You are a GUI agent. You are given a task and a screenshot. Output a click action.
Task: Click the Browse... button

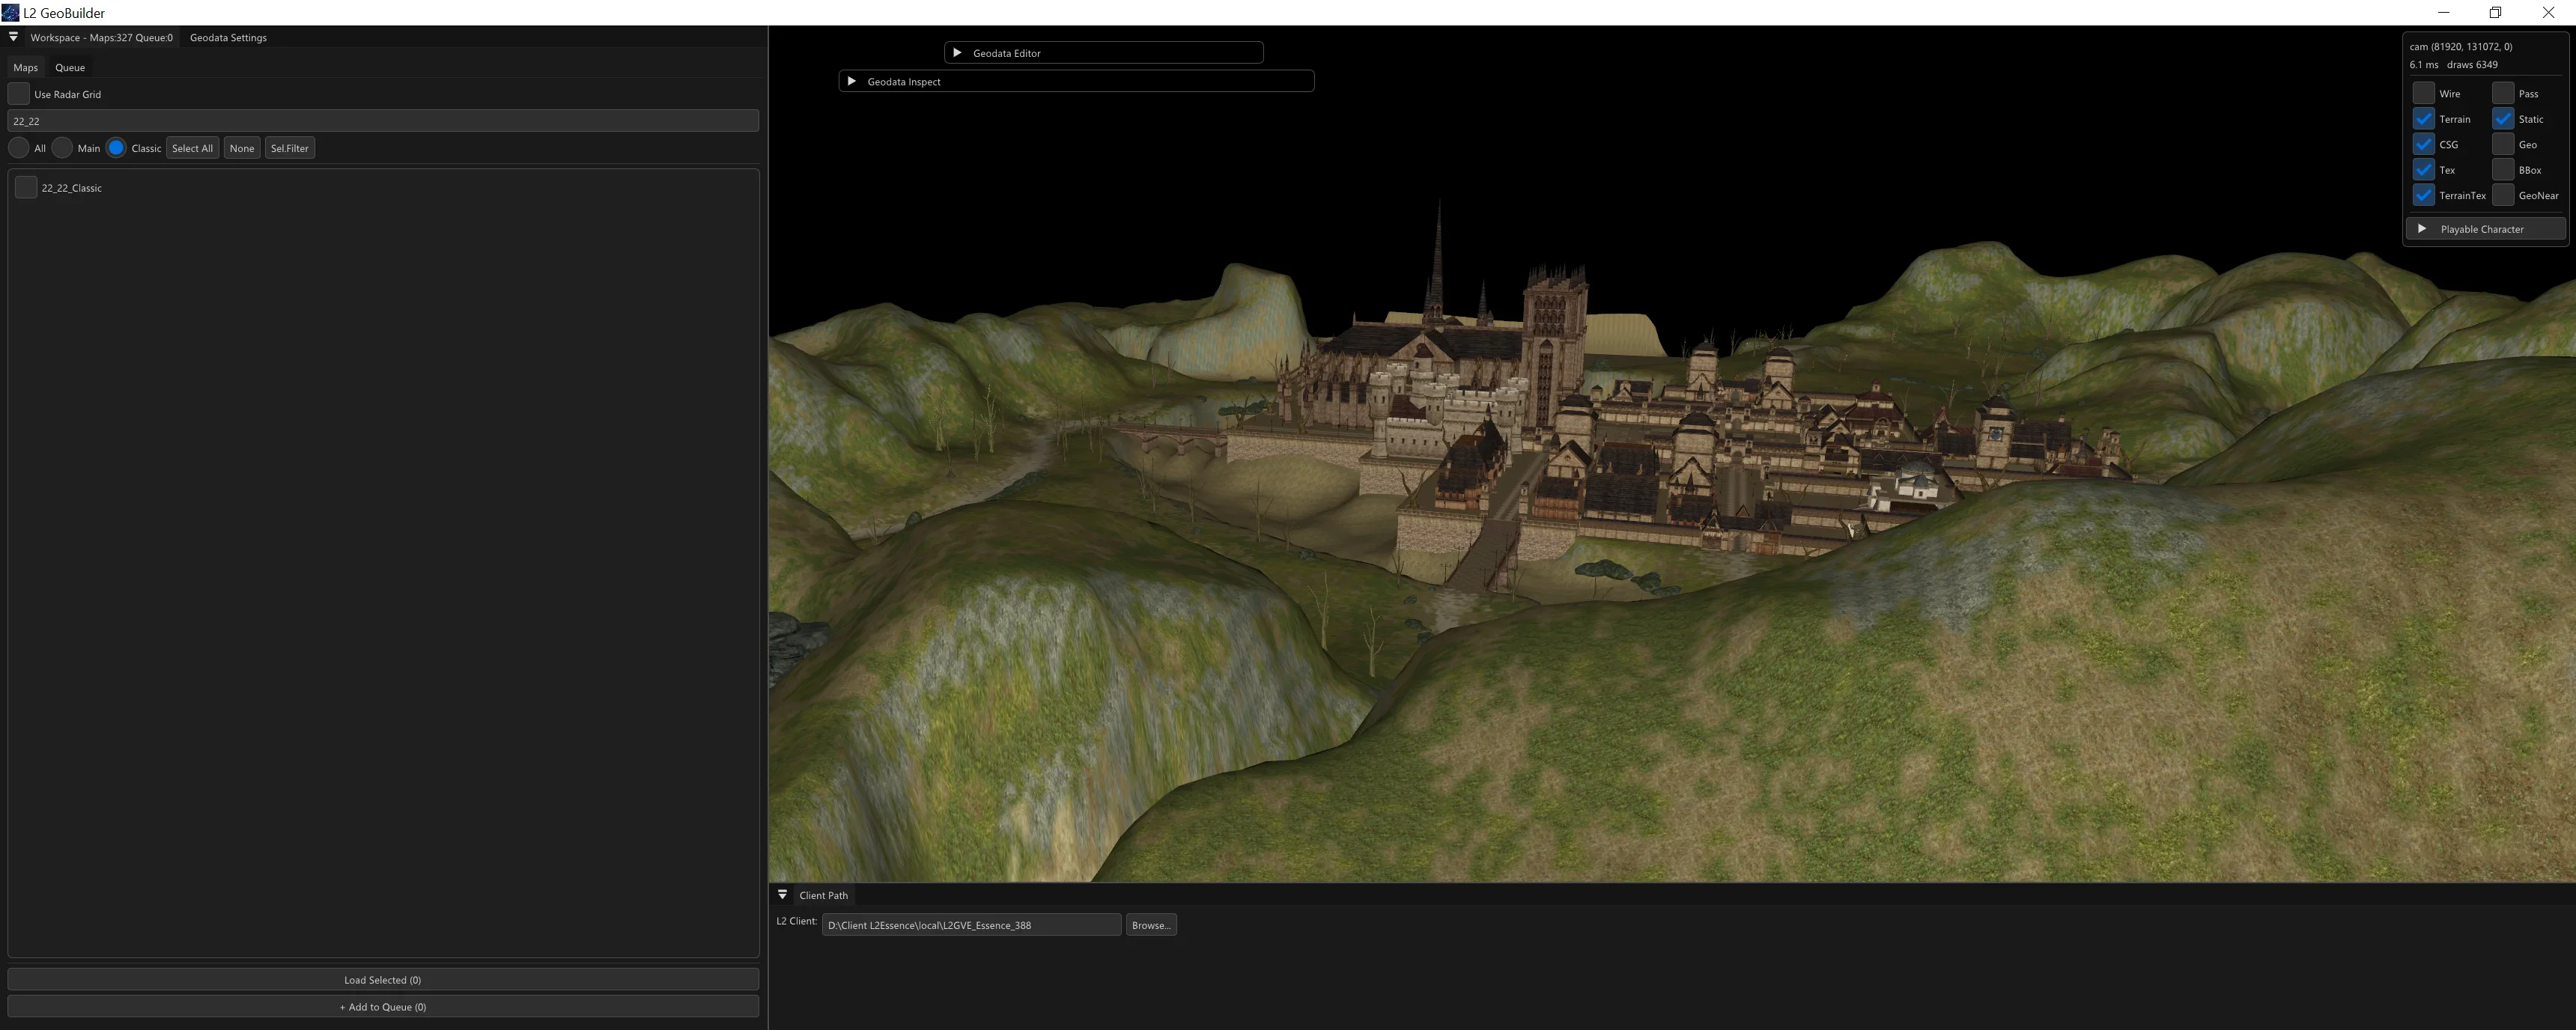coord(1151,925)
